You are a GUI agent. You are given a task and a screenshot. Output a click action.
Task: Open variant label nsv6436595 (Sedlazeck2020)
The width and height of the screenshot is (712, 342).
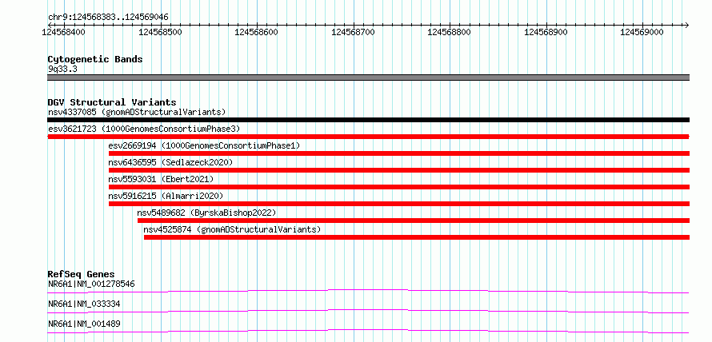tap(170, 162)
